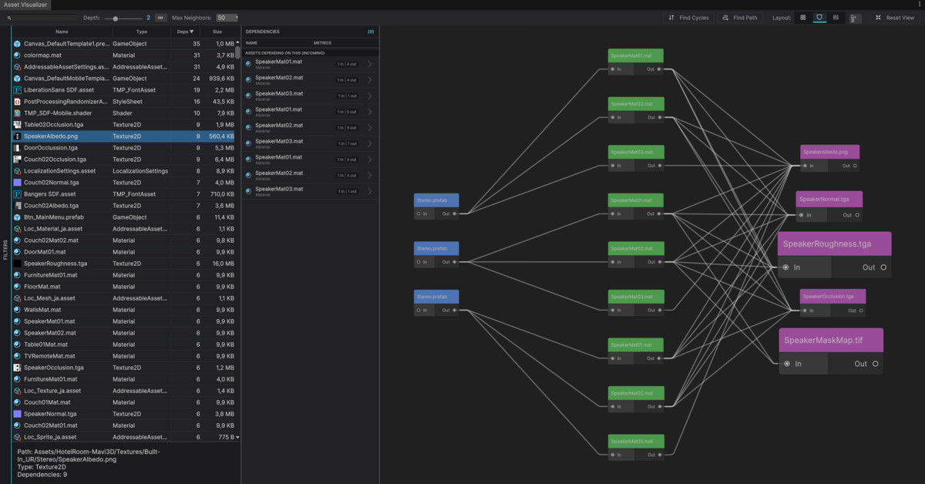
Task: Select the Couch02Mat02.mat row
Action: (123, 240)
